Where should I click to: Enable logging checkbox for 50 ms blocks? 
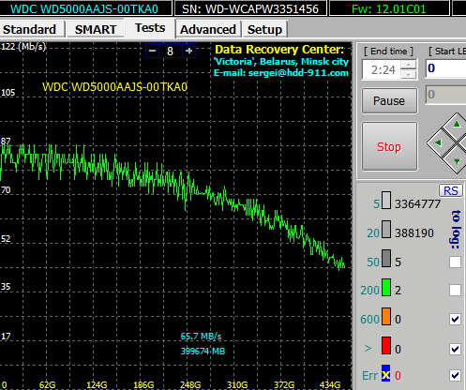point(455,262)
